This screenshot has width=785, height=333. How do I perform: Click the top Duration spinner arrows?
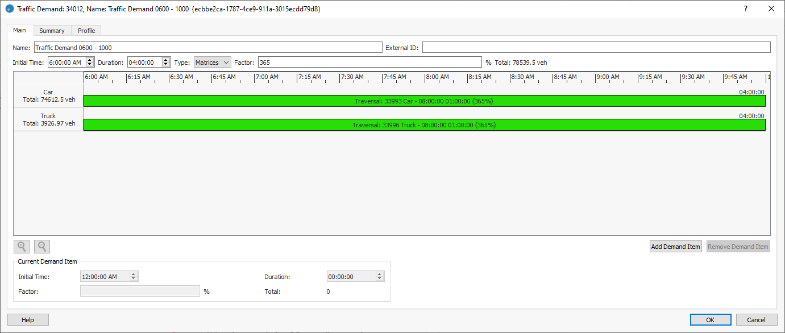coord(166,63)
